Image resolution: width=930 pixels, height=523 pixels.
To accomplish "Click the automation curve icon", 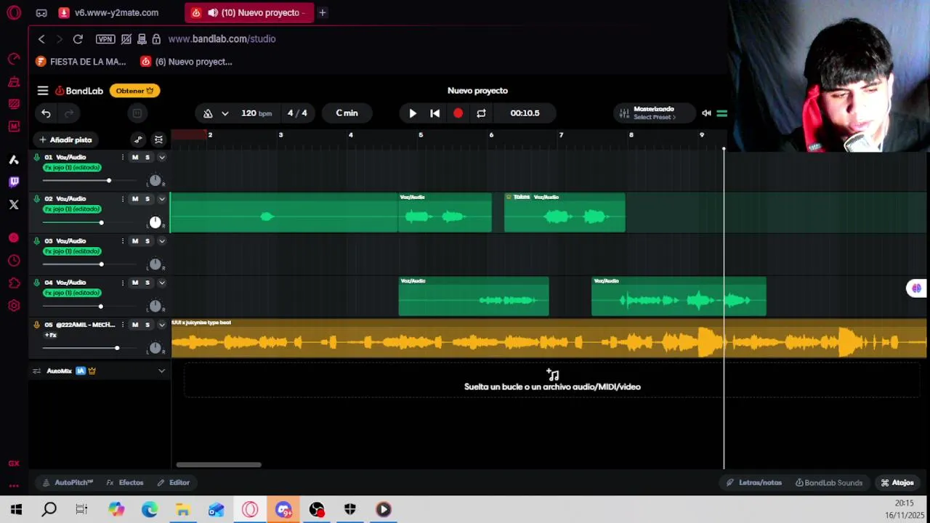I will click(138, 139).
